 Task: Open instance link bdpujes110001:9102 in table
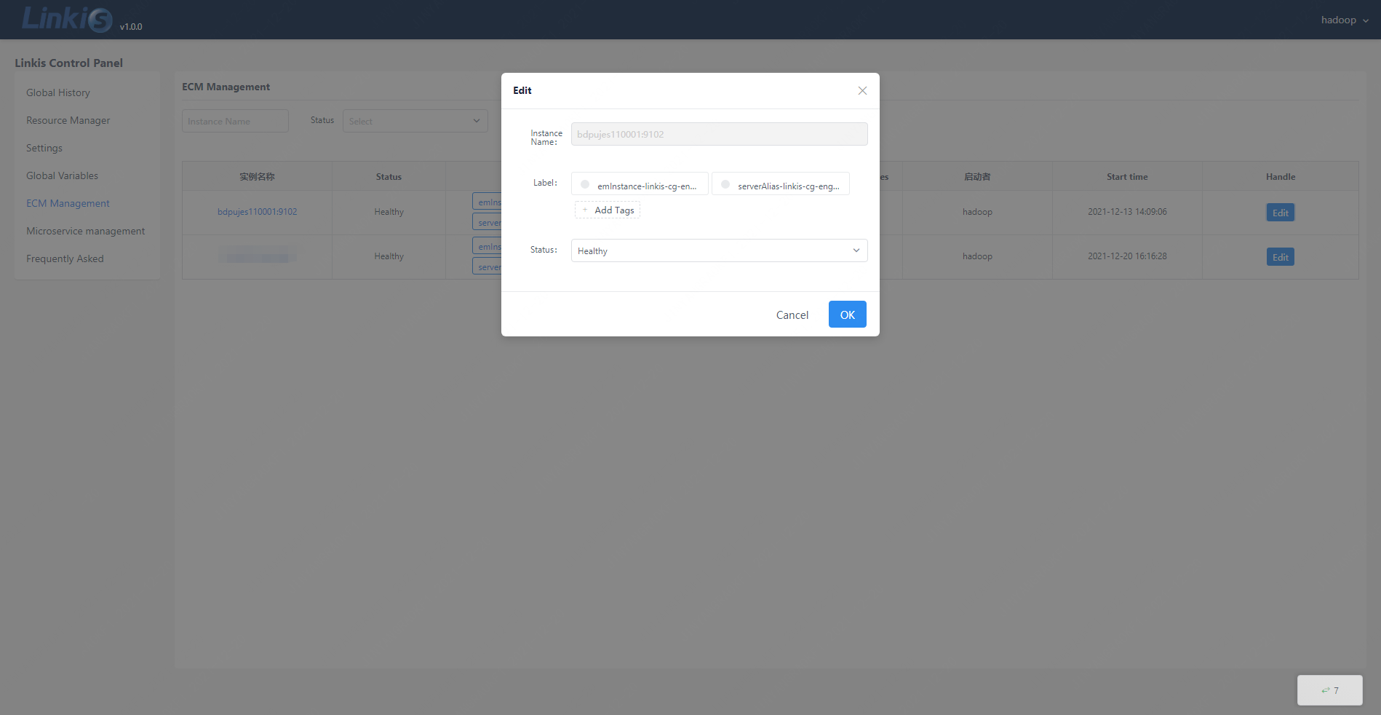tap(257, 212)
